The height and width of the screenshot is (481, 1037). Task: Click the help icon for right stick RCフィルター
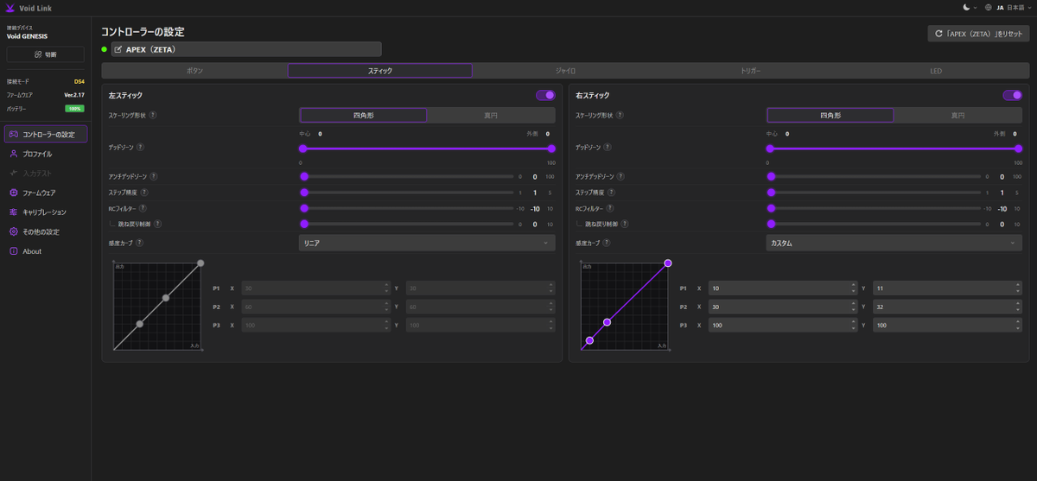(609, 208)
